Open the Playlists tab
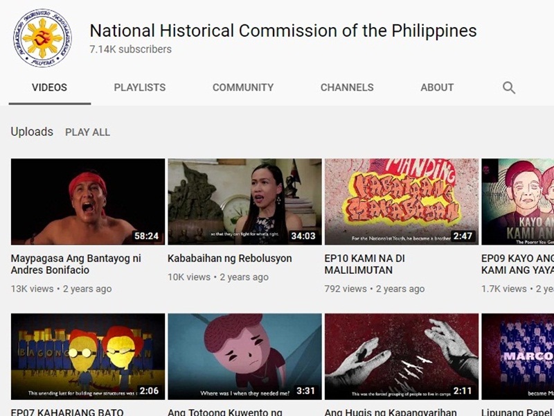The width and height of the screenshot is (554, 416). click(140, 87)
